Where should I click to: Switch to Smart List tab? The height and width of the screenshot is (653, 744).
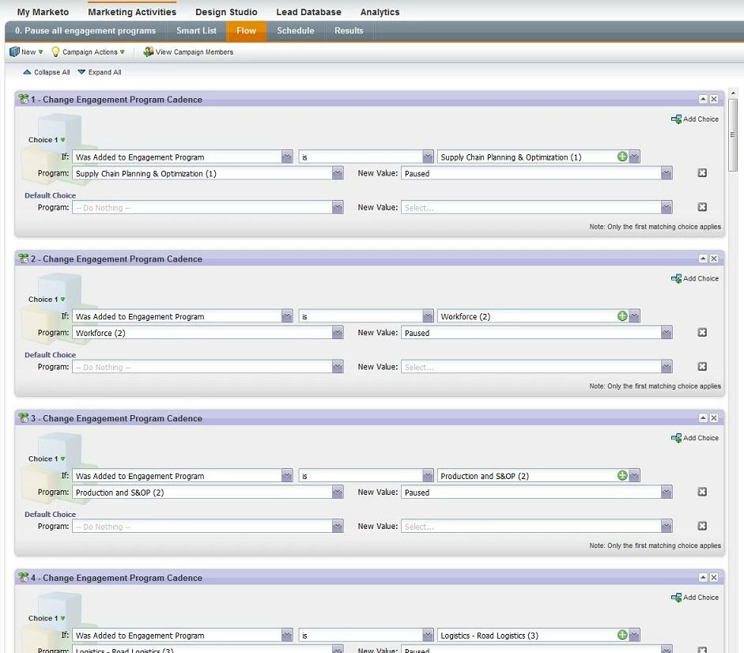tap(196, 31)
